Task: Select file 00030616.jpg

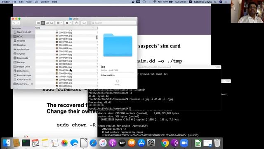Action: coord(65,61)
